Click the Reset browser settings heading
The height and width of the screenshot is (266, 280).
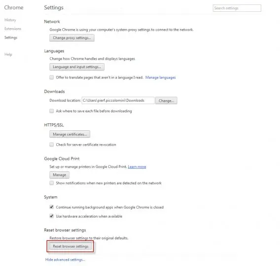click(x=65, y=230)
